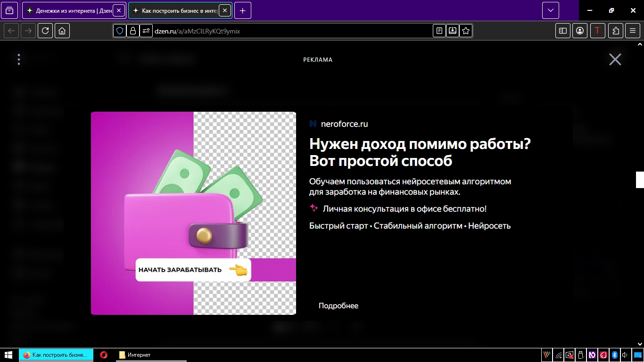Click the thumbs-up extension icon in toolbar
The width and height of the screenshot is (644, 362).
615,31
